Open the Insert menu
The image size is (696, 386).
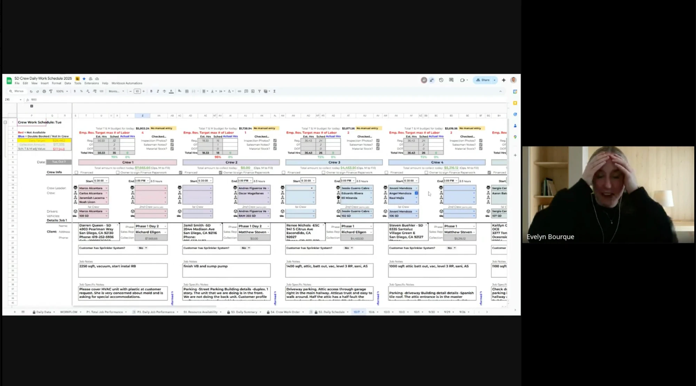[x=45, y=84]
